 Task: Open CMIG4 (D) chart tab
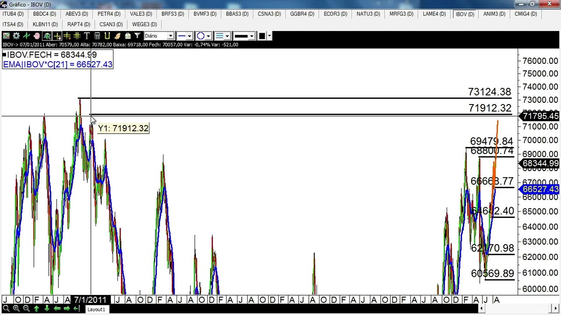pos(526,14)
